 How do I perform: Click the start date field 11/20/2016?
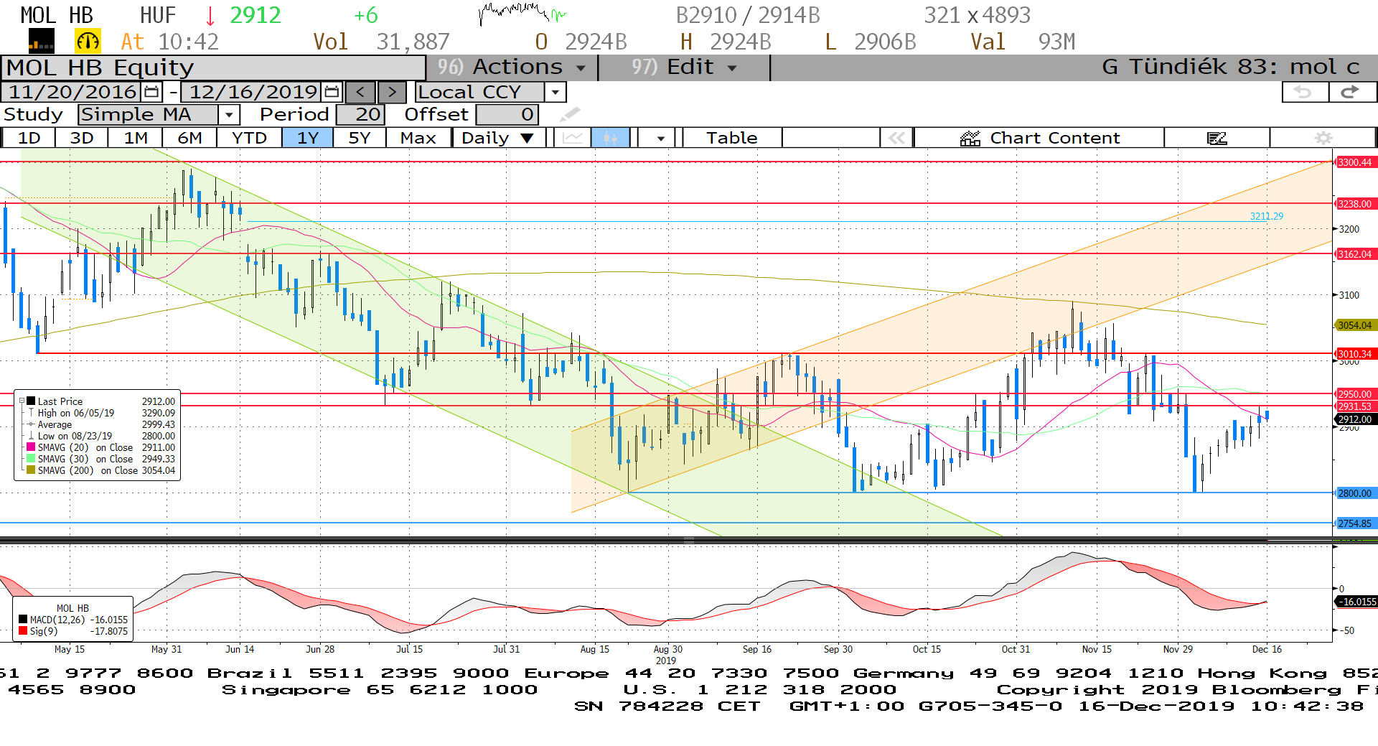pos(72,92)
